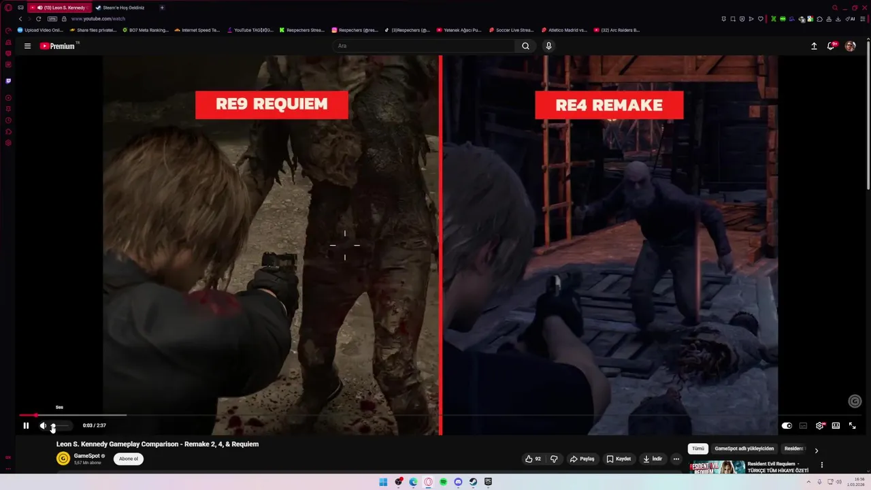The width and height of the screenshot is (871, 490).
Task: Open the YouTube hamburger guide menu
Action: click(x=27, y=46)
